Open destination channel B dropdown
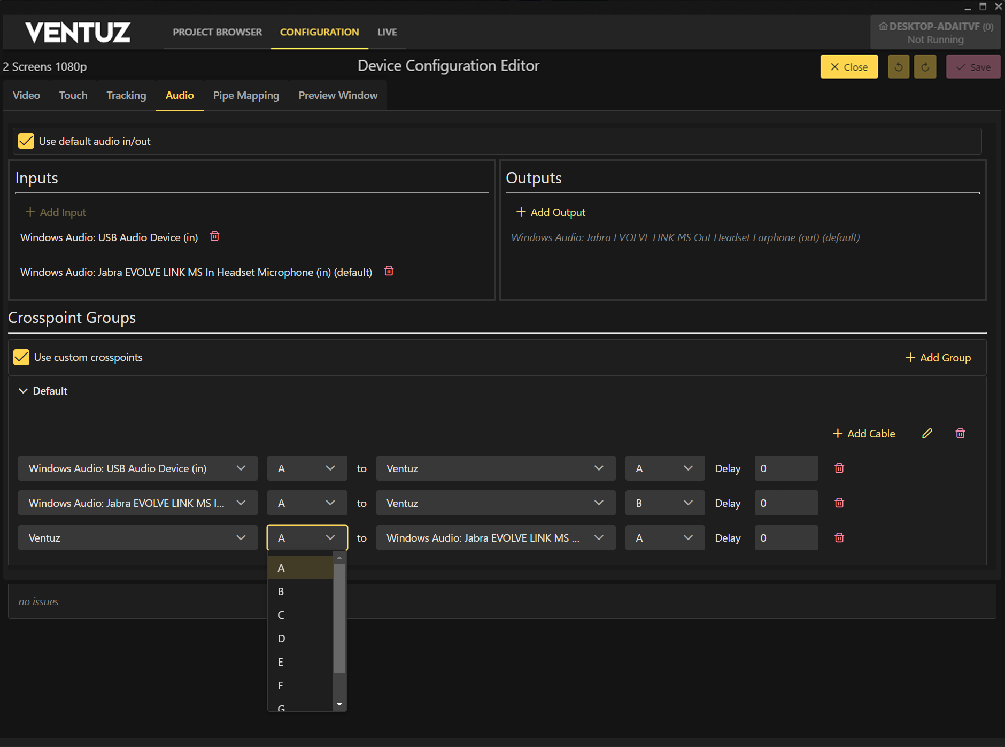This screenshot has width=1005, height=747. [x=664, y=503]
